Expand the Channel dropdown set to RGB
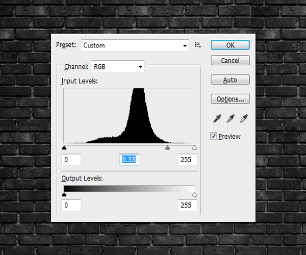The image size is (306, 255). [117, 67]
